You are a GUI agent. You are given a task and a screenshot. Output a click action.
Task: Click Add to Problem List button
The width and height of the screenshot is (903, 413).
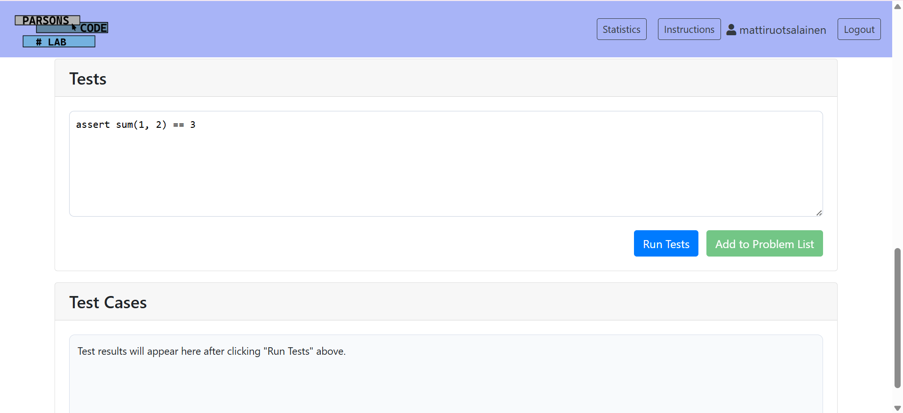pos(764,243)
